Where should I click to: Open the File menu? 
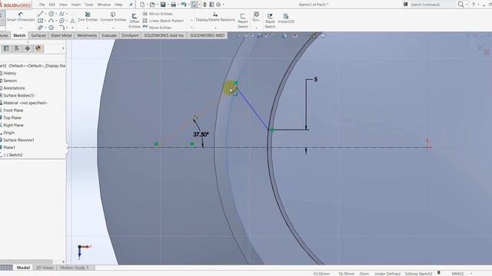coord(42,5)
